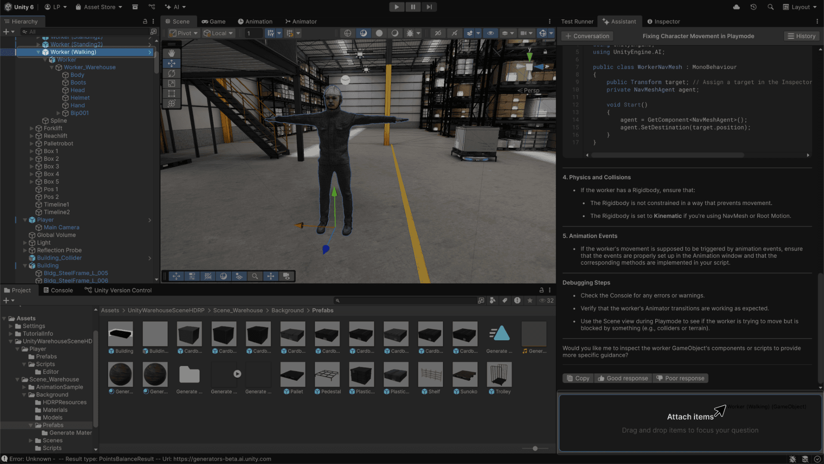The width and height of the screenshot is (824, 464).
Task: Click the Unity cloud icon in the top toolbar
Action: point(736,7)
